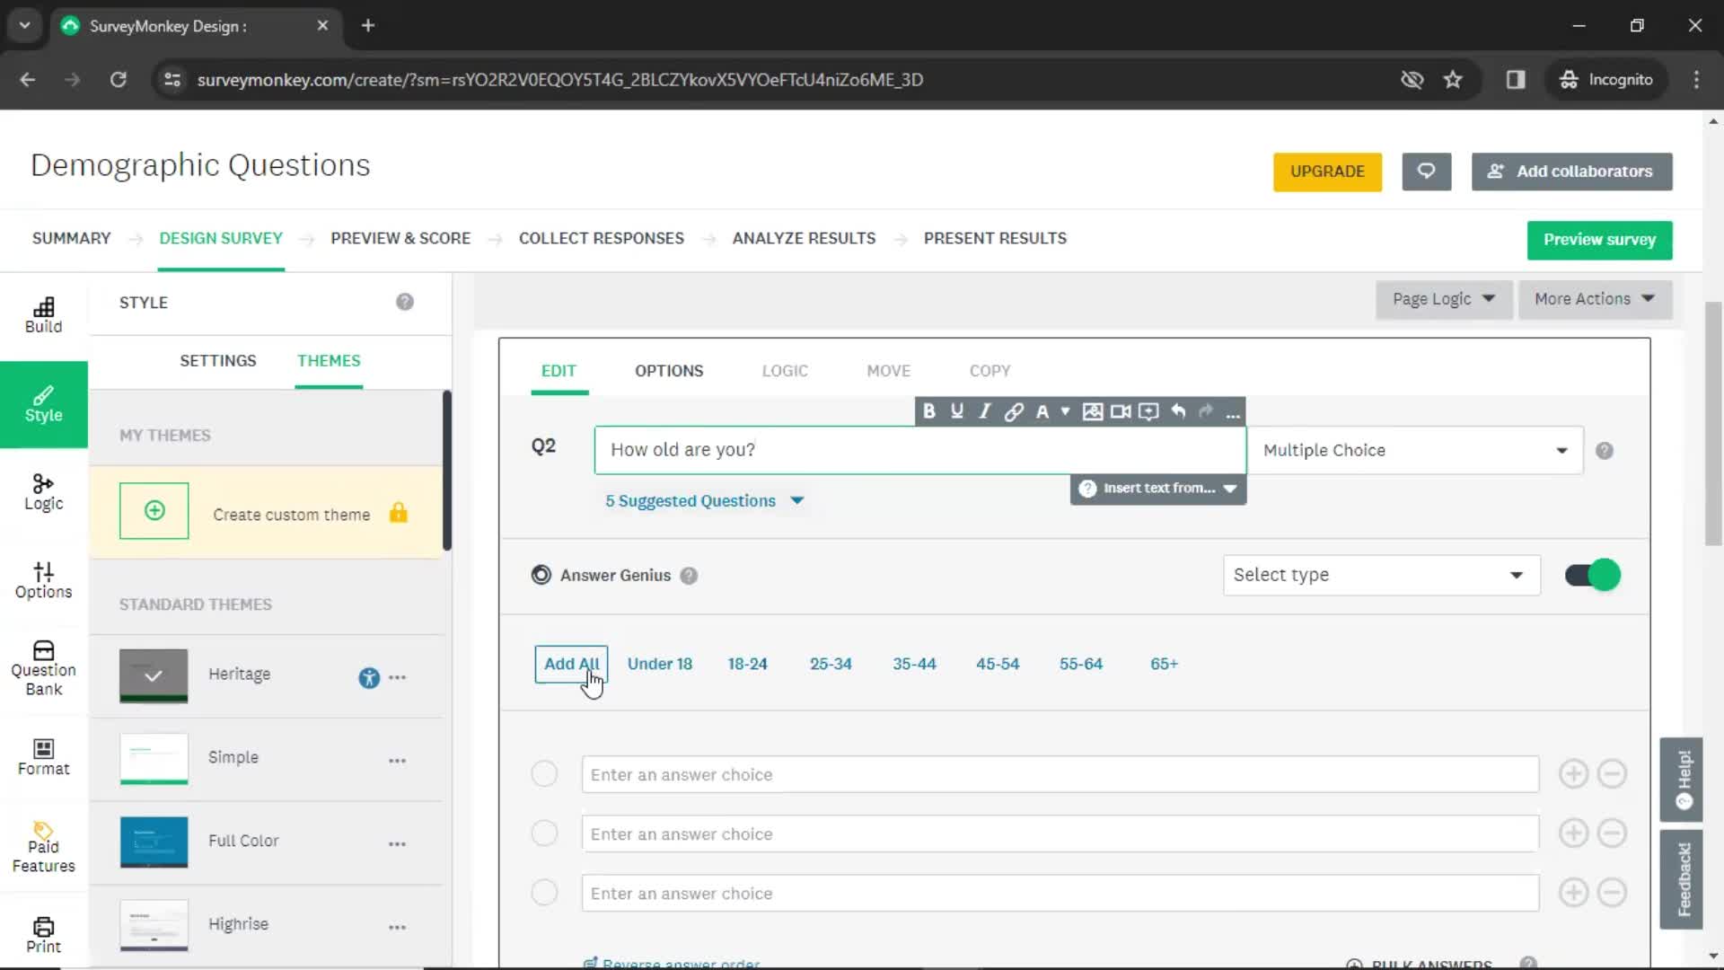Click the Bold formatting icon
This screenshot has height=970, width=1724.
point(928,411)
